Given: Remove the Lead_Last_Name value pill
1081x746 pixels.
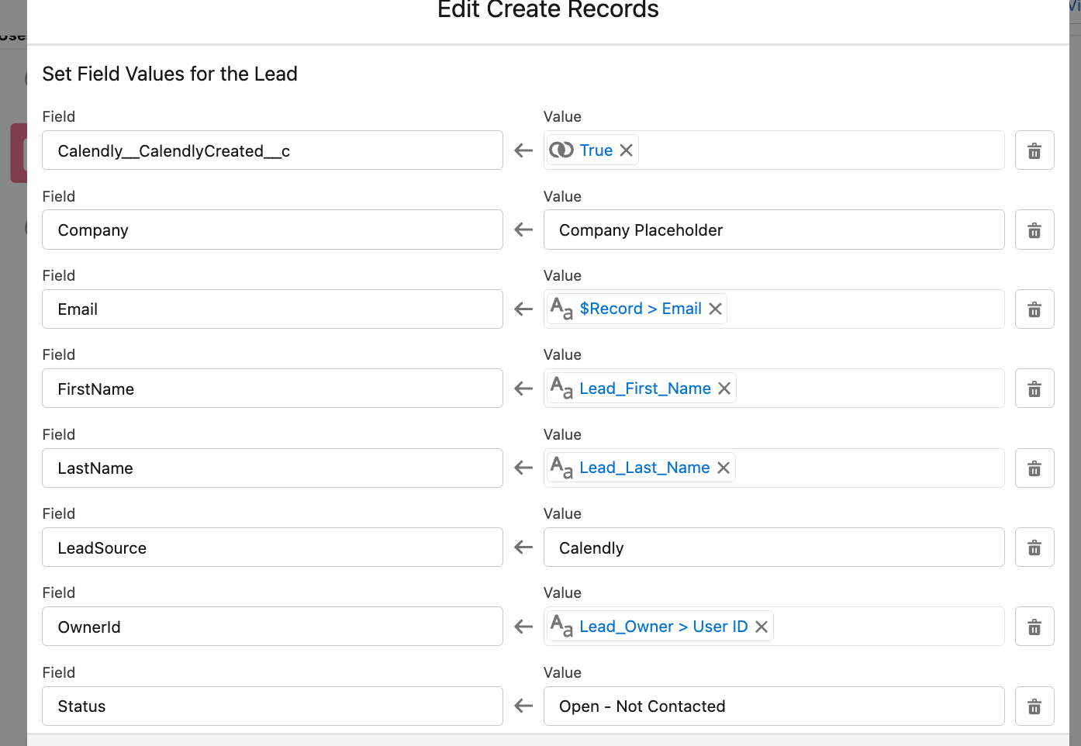Looking at the screenshot, I should [x=724, y=468].
